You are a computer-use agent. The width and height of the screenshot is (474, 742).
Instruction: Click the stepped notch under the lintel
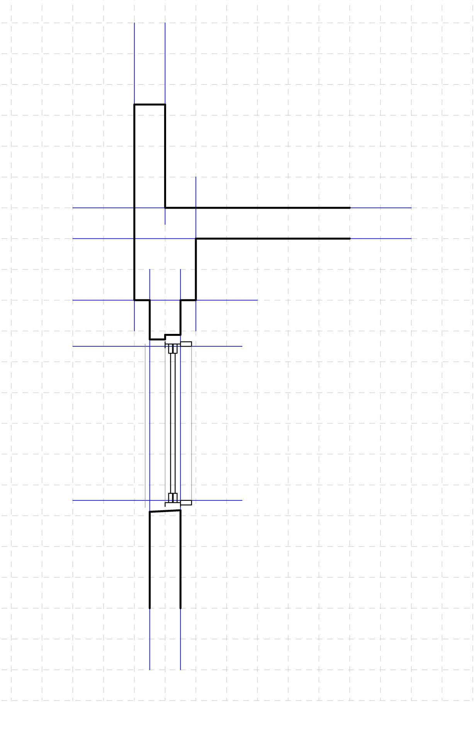(165, 337)
